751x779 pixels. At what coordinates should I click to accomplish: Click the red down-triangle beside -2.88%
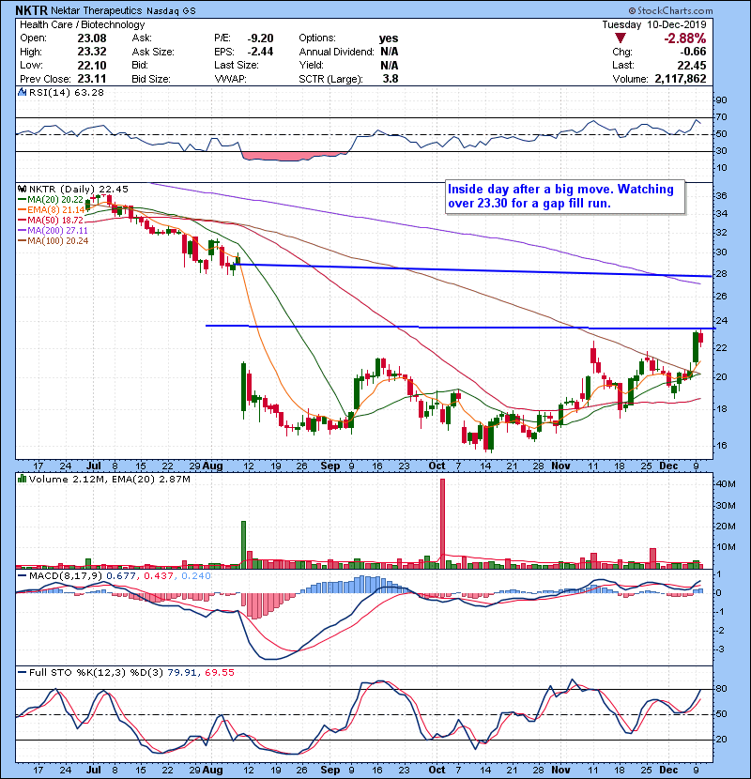coord(620,38)
